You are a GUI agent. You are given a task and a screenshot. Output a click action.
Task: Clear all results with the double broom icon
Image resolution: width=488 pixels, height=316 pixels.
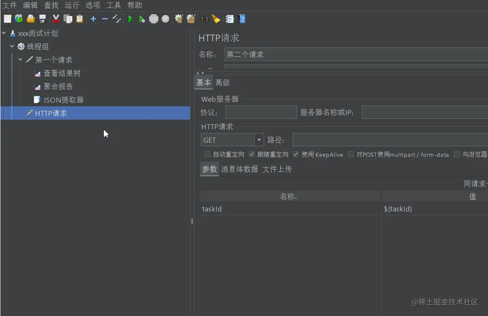point(190,19)
